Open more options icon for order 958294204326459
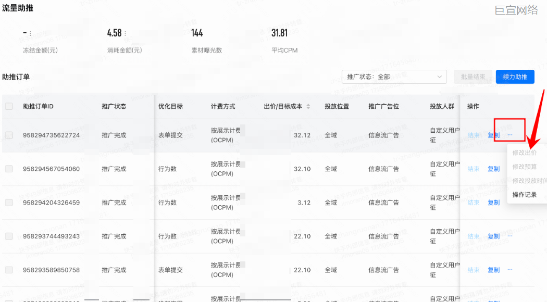The width and height of the screenshot is (547, 302). tap(509, 203)
